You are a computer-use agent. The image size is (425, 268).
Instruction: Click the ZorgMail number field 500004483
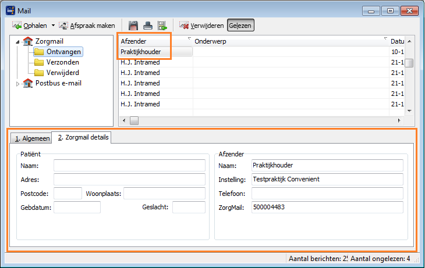[x=327, y=208]
